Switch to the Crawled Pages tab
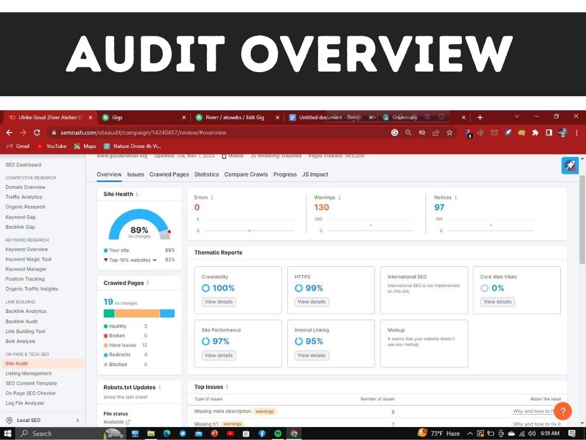The image size is (586, 440). tap(169, 174)
